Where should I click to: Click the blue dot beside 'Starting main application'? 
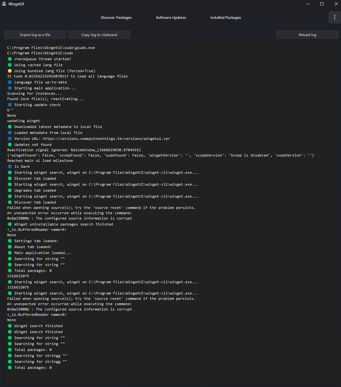click(x=10, y=88)
